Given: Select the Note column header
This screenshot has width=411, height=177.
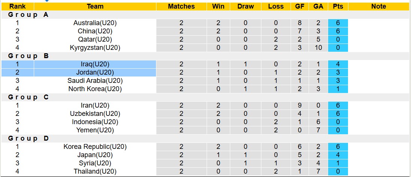Looking at the screenshot, I should click(379, 6).
